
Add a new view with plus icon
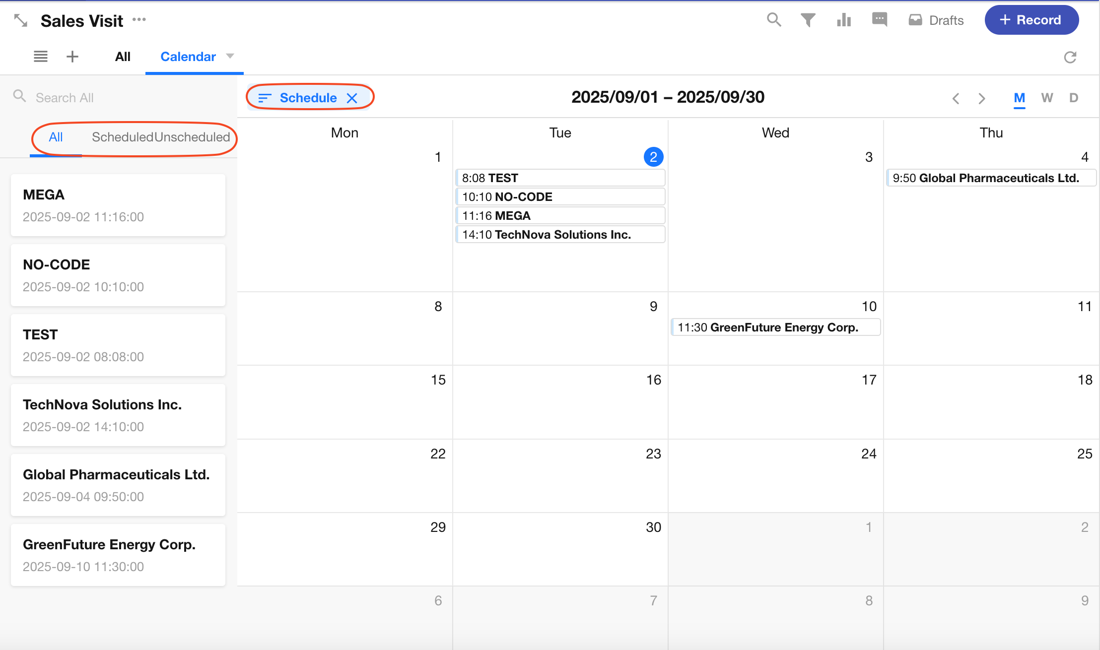pyautogui.click(x=72, y=57)
